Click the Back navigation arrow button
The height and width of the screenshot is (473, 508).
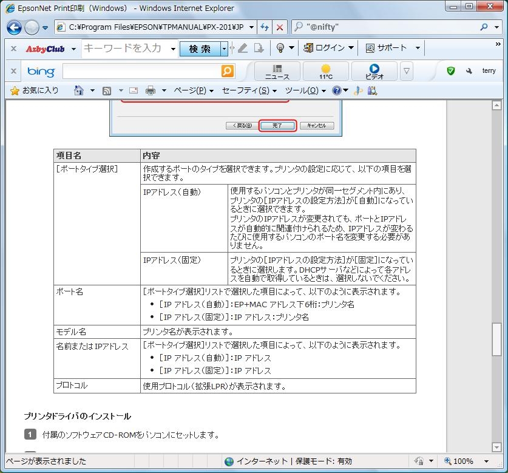14,27
